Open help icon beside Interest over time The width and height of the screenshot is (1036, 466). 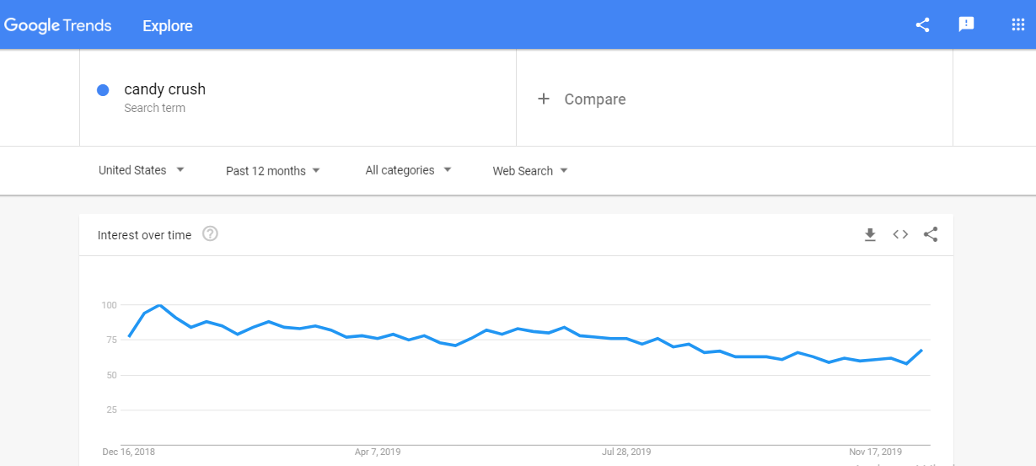coord(211,234)
